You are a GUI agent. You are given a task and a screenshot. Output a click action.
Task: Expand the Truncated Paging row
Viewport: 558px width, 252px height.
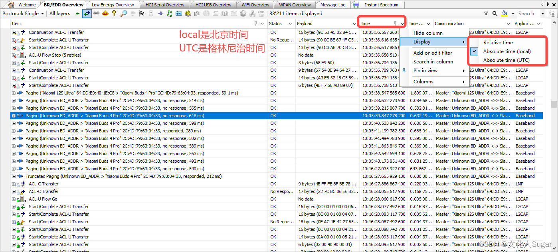[14, 176]
